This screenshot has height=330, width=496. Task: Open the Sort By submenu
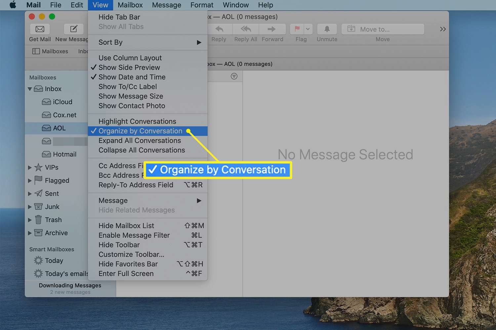pyautogui.click(x=148, y=42)
